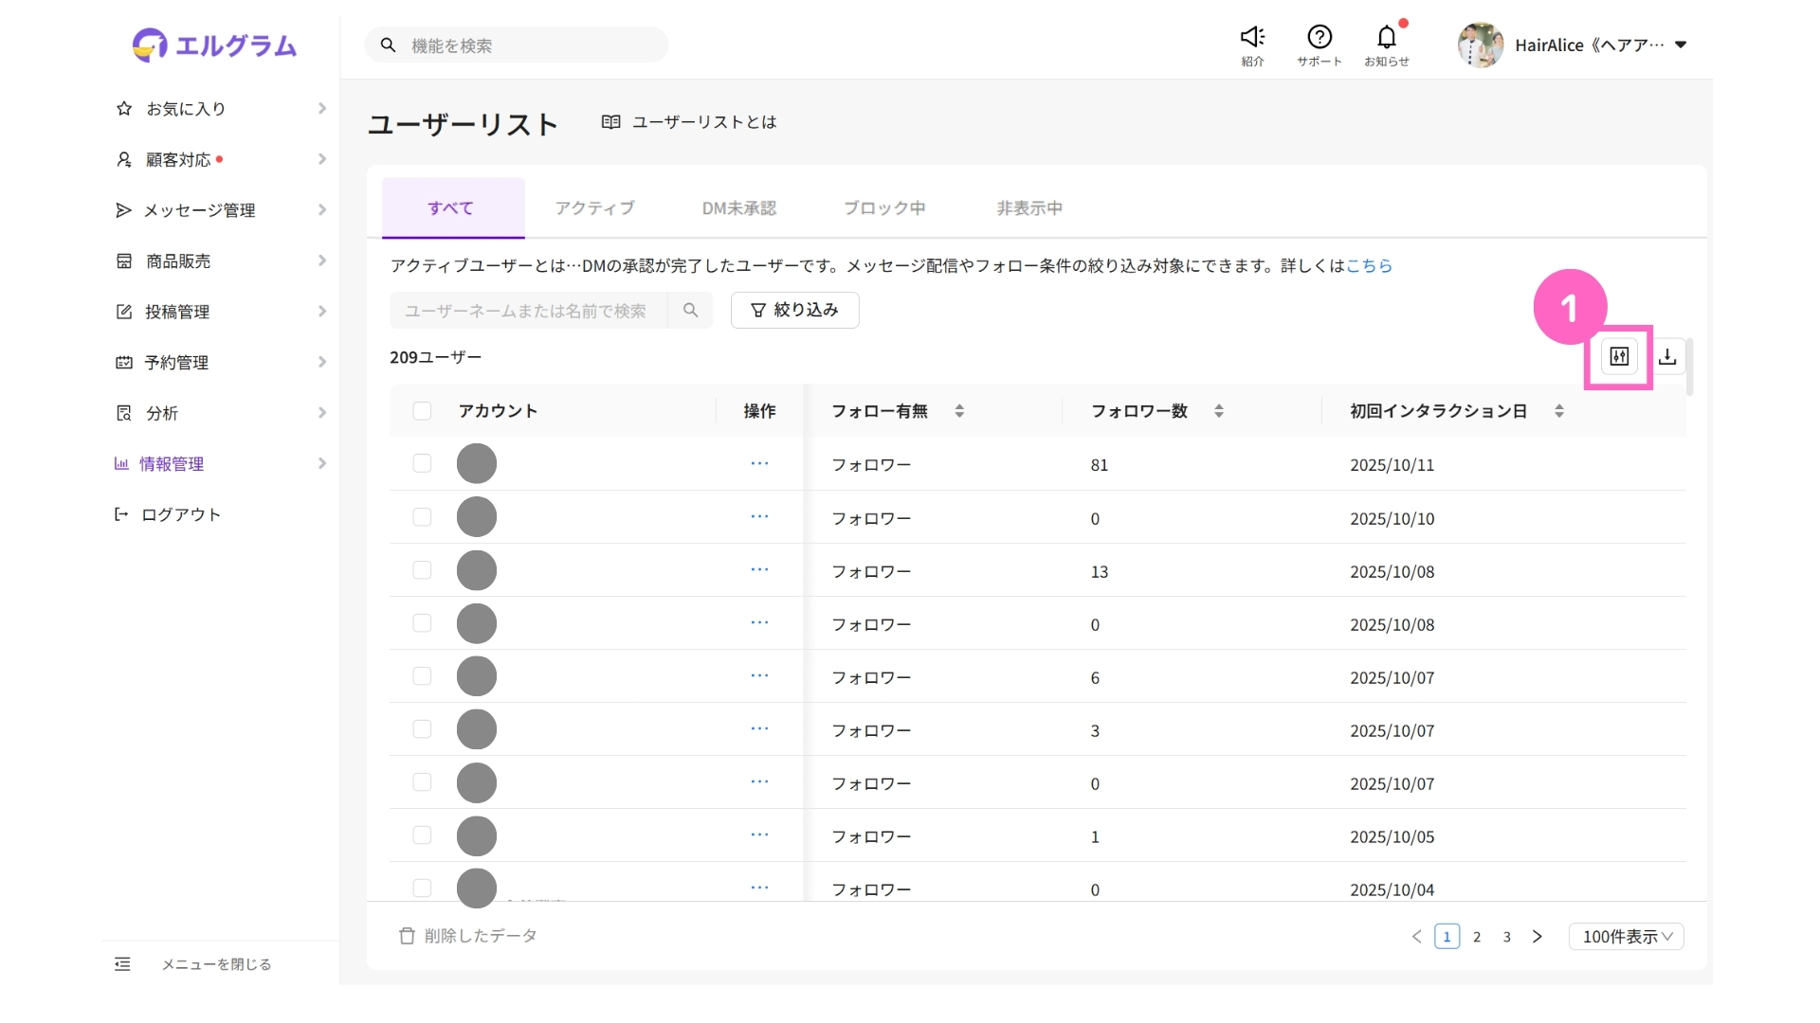Open the こちら details link
1820x1023 pixels.
point(1369,266)
